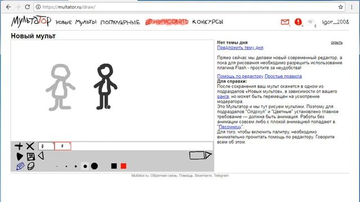View site info icon in address bar
The height and width of the screenshot is (202, 360).
38,7
